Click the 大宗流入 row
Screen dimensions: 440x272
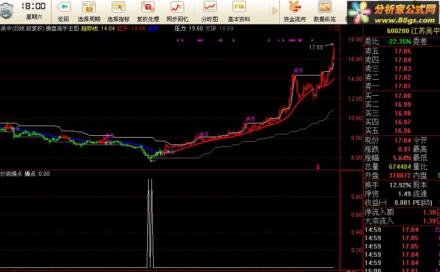pyautogui.click(x=402, y=221)
